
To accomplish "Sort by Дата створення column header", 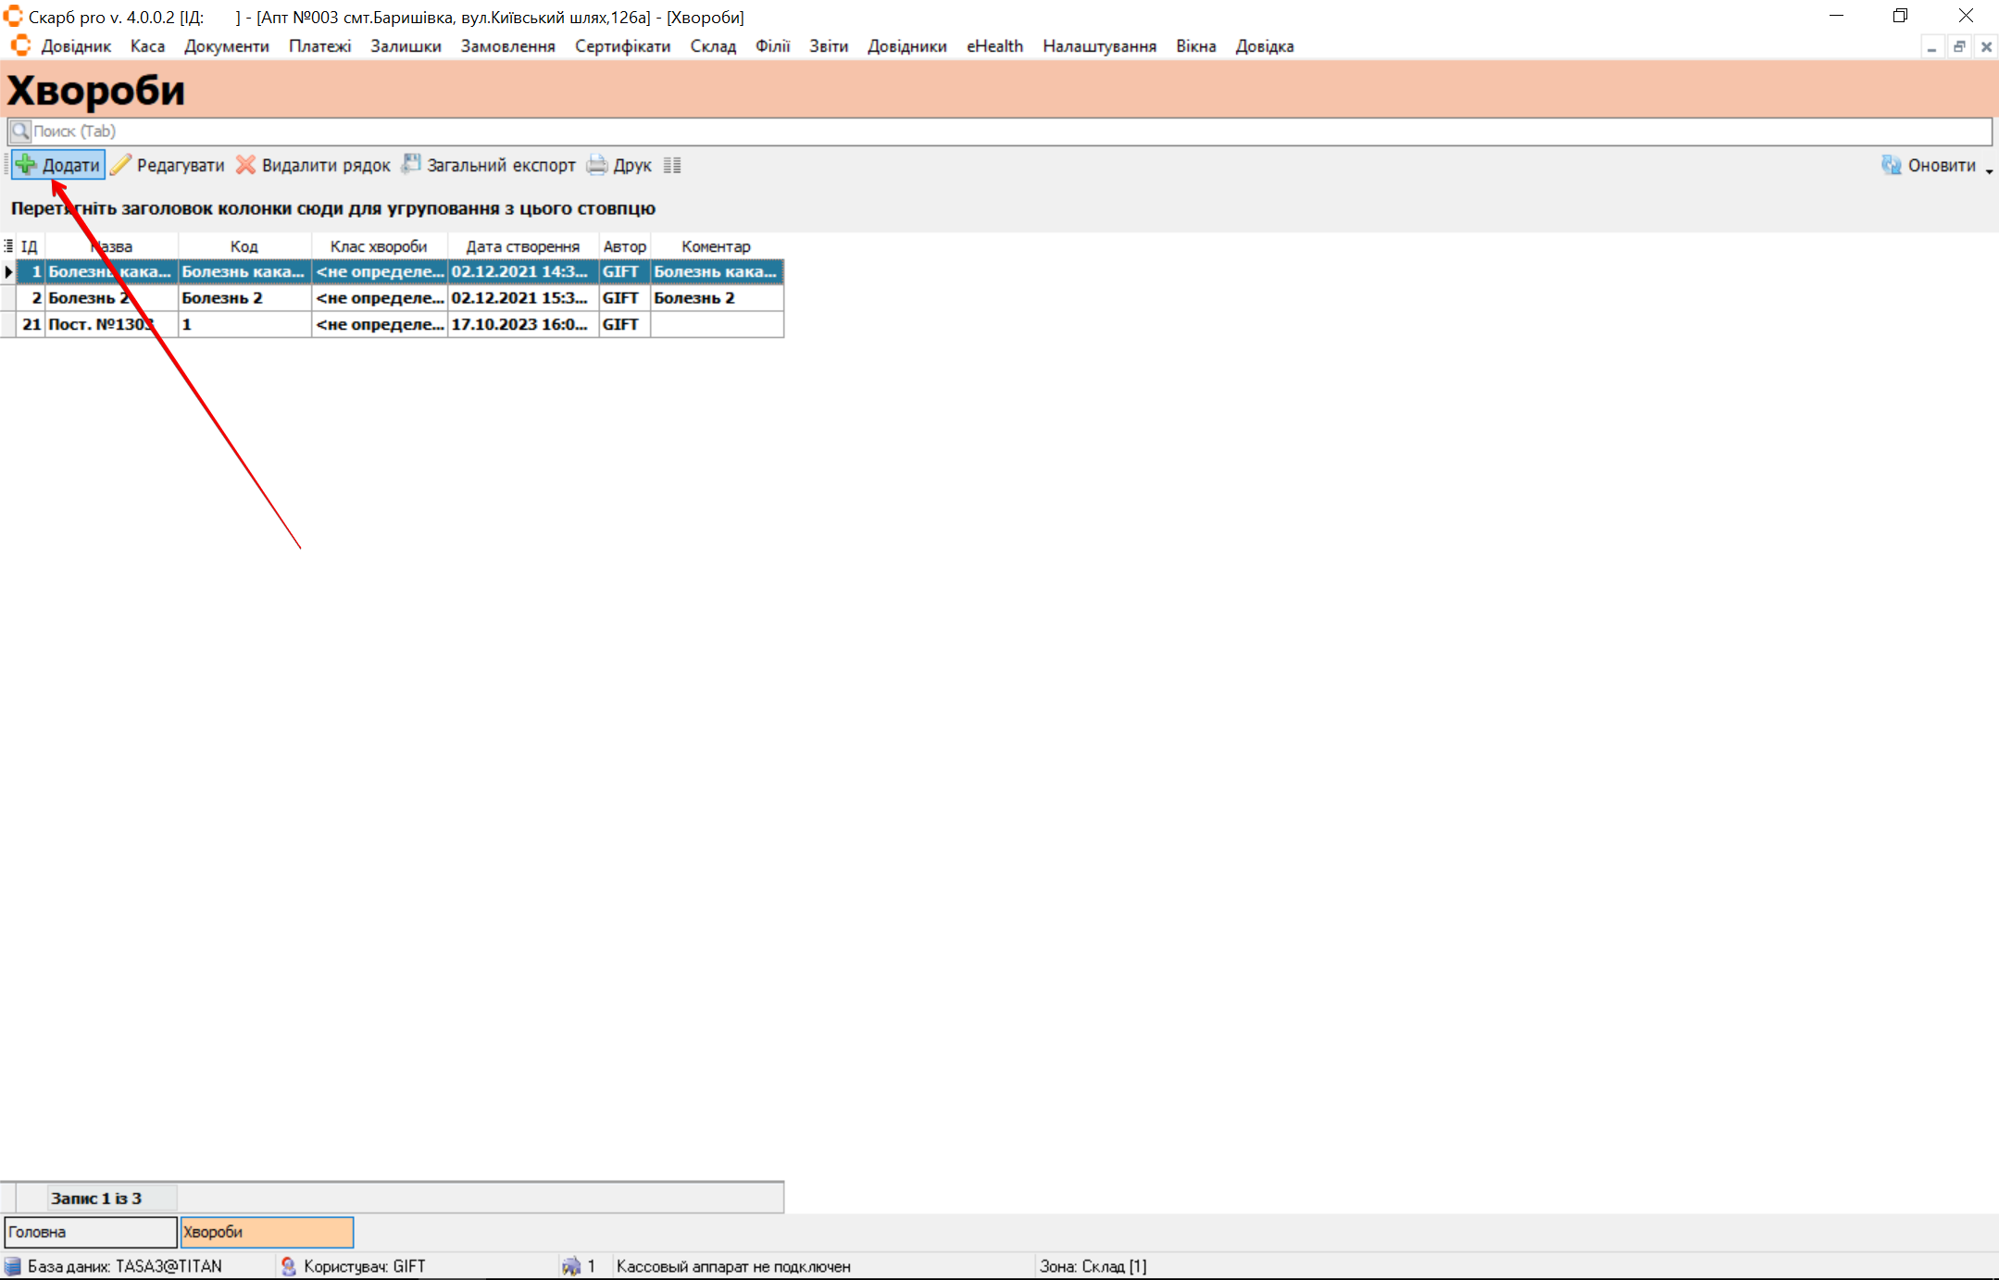I will 522,246.
